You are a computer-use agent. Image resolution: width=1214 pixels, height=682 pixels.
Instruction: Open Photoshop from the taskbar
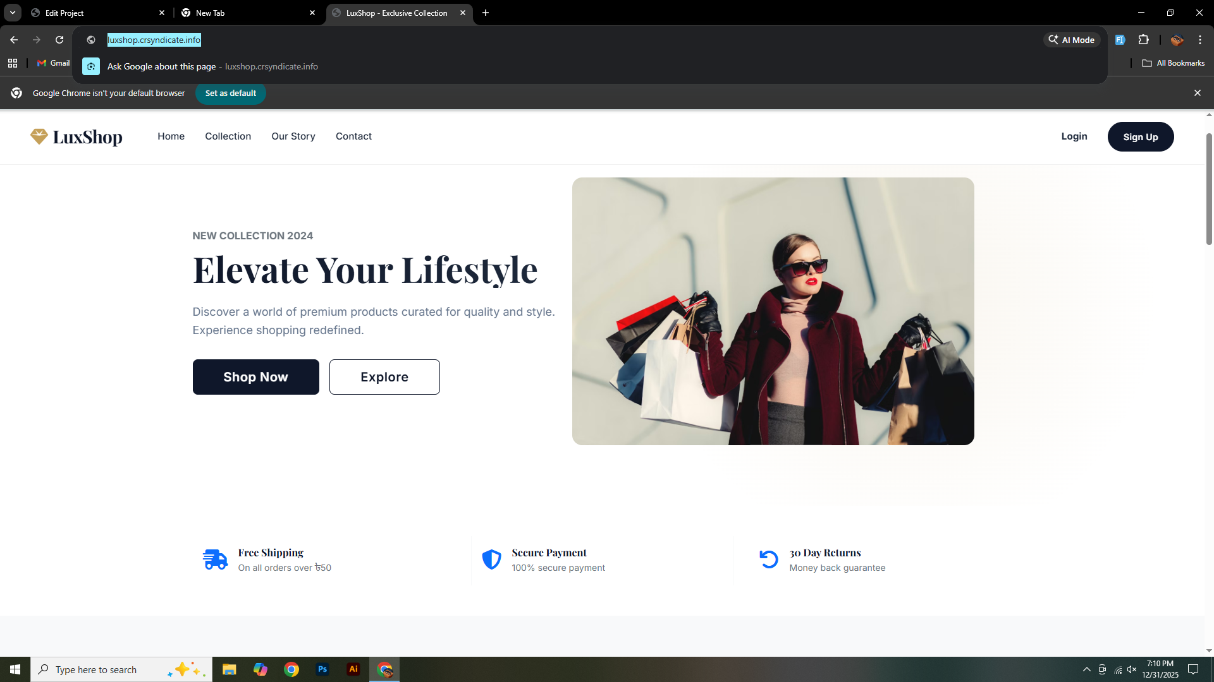[x=322, y=669]
